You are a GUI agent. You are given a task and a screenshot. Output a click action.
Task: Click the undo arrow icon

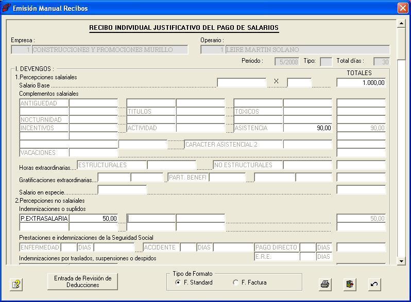(374, 284)
